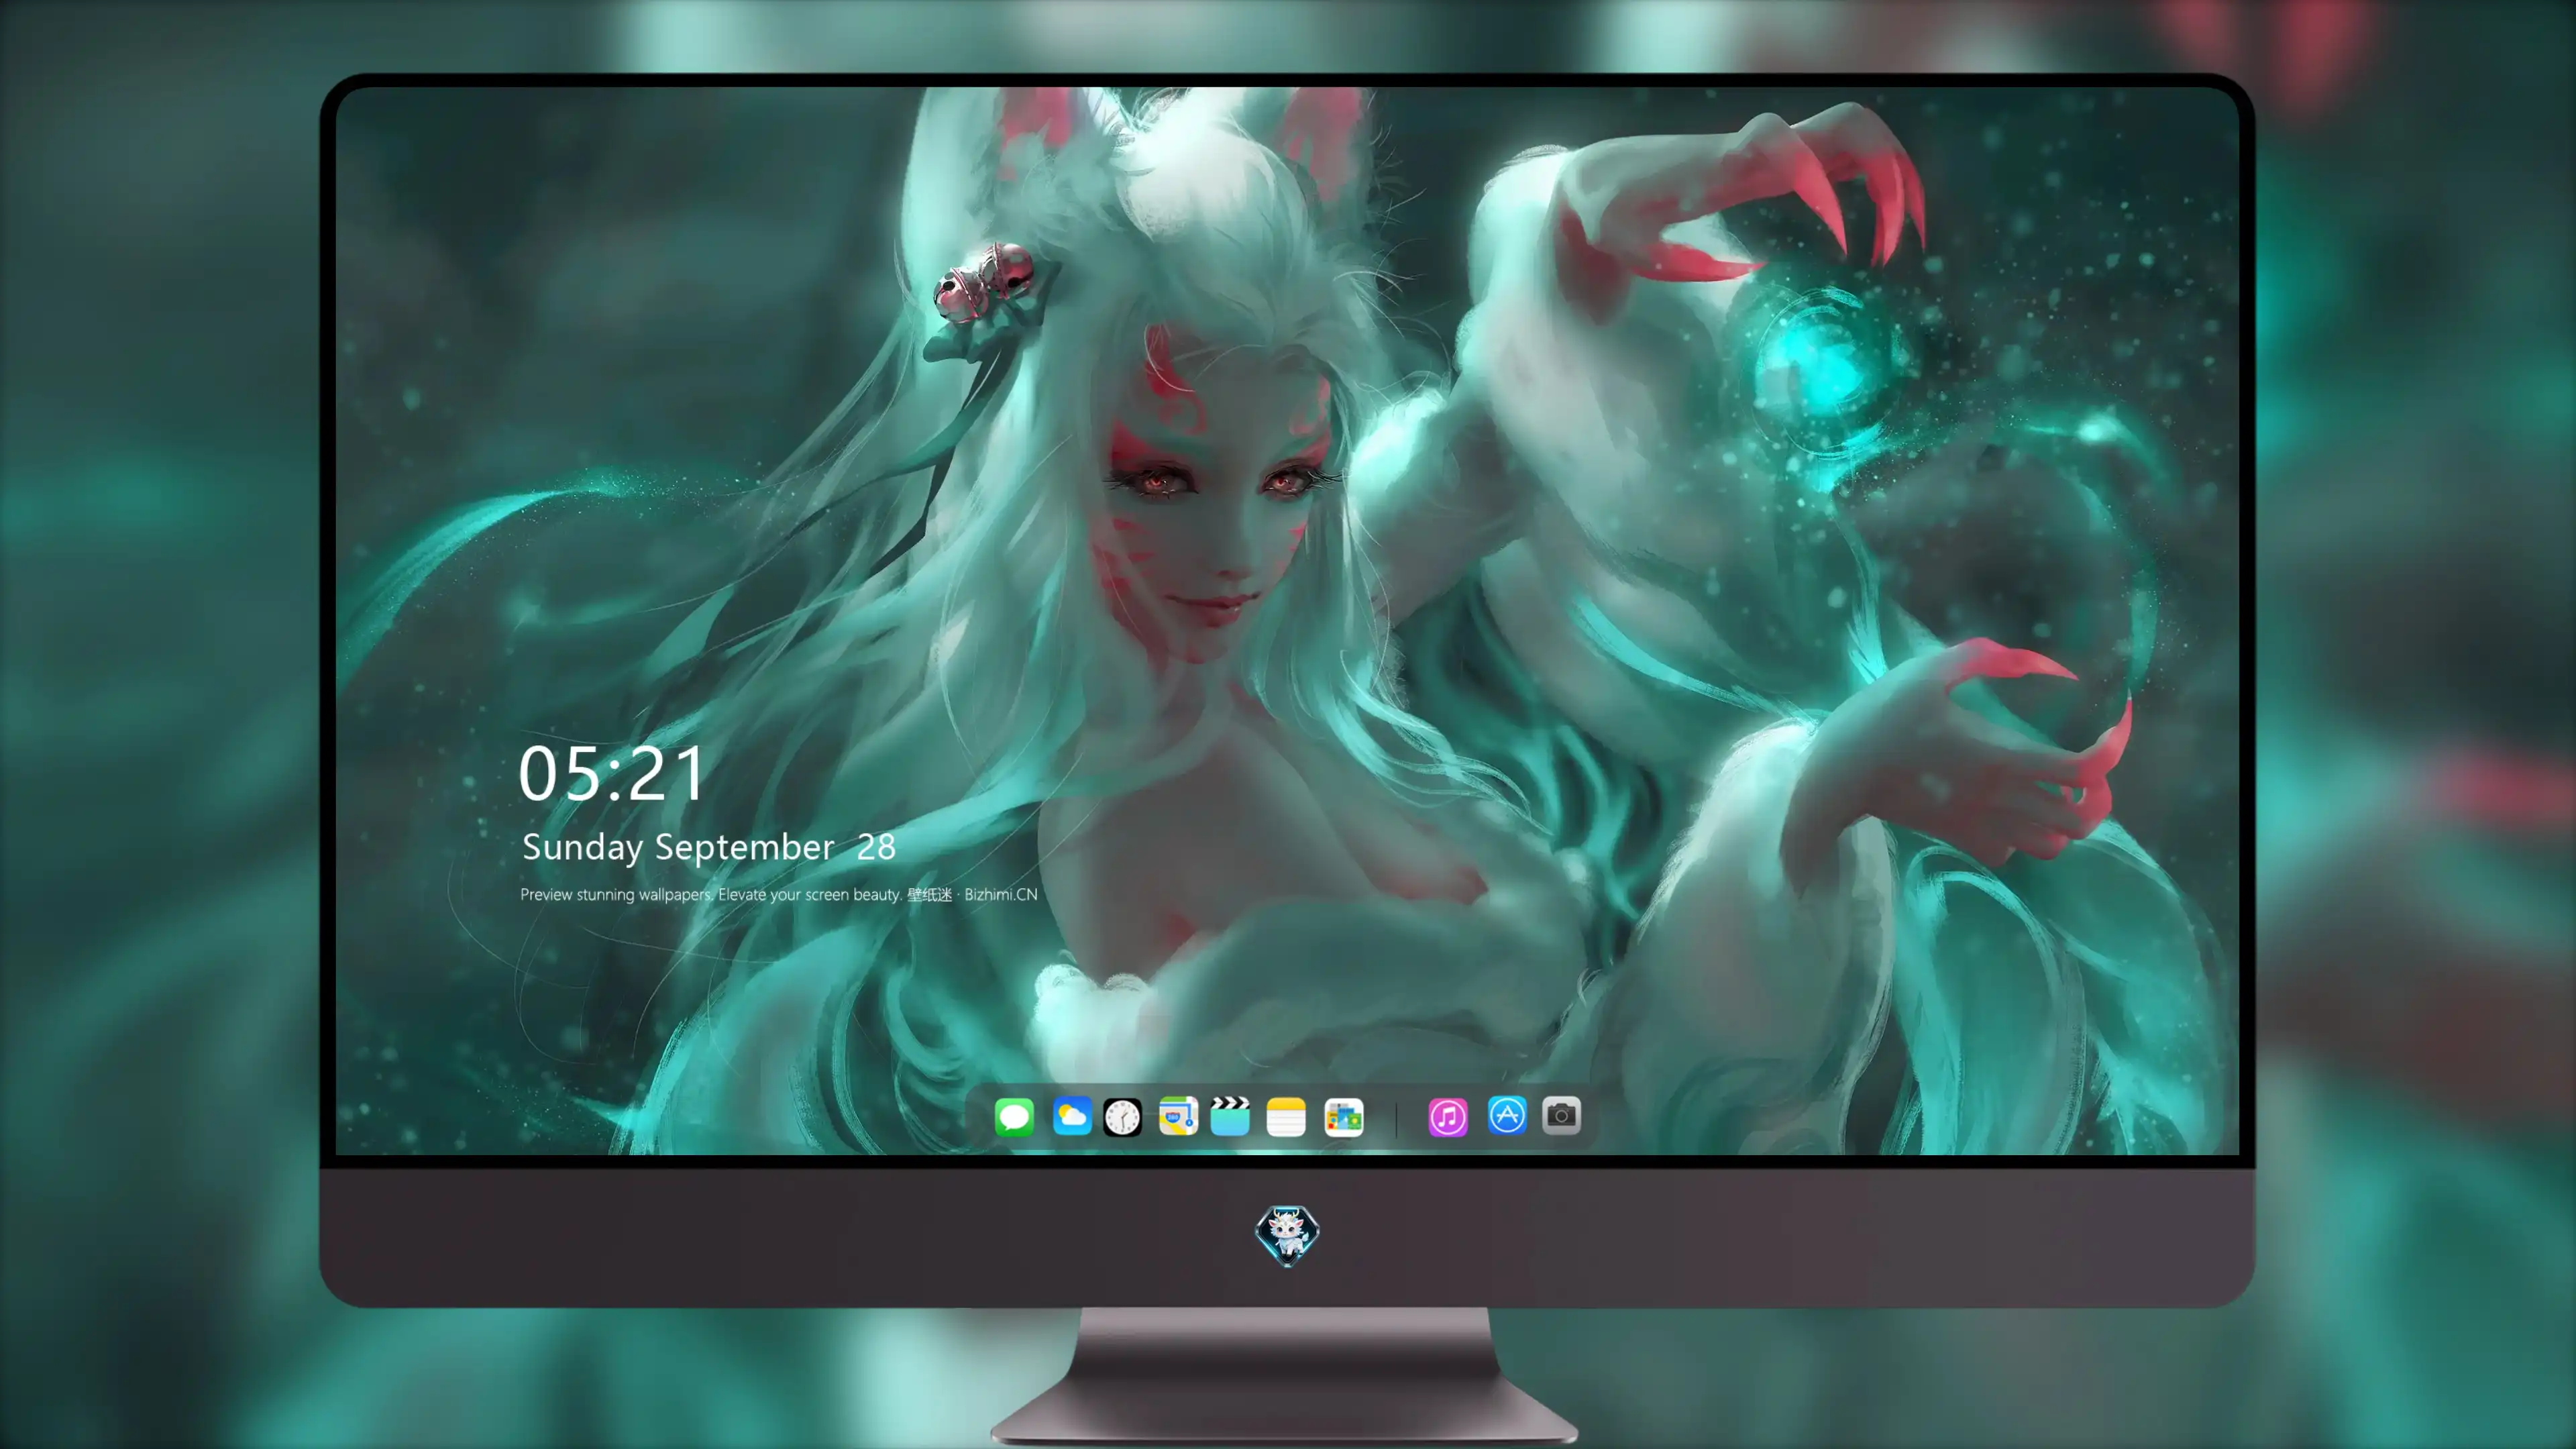Image resolution: width=2576 pixels, height=1449 pixels.
Task: Open the gray Camera app in dock
Action: [1561, 1115]
